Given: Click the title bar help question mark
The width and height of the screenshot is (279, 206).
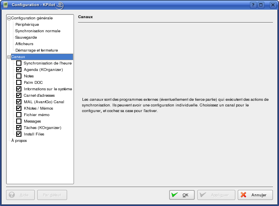Looking at the screenshot, I should pyautogui.click(x=253, y=5).
